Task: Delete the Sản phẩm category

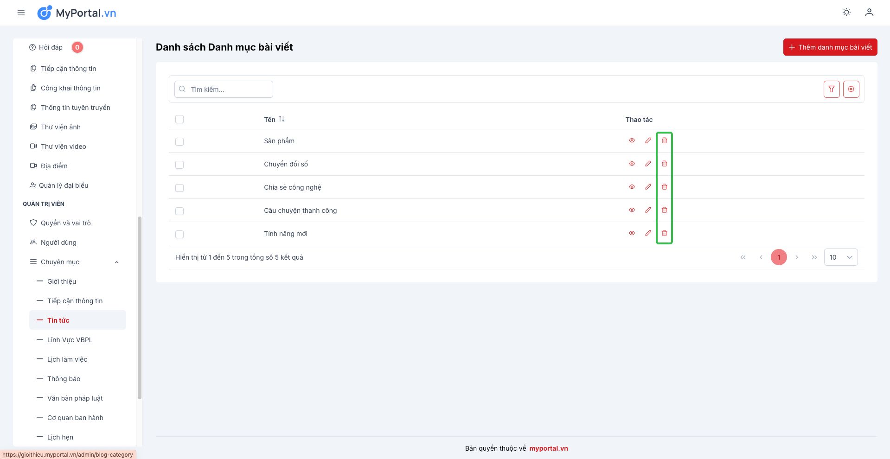Action: (x=664, y=140)
